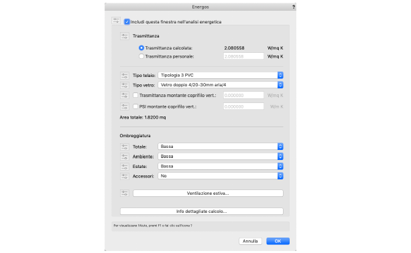Click settings icon beside Includi questa finestra checkbox
411x253 pixels.
116,21
